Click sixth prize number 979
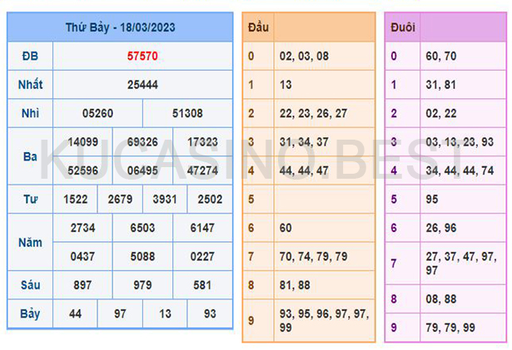The height and width of the screenshot is (350, 512). click(142, 284)
